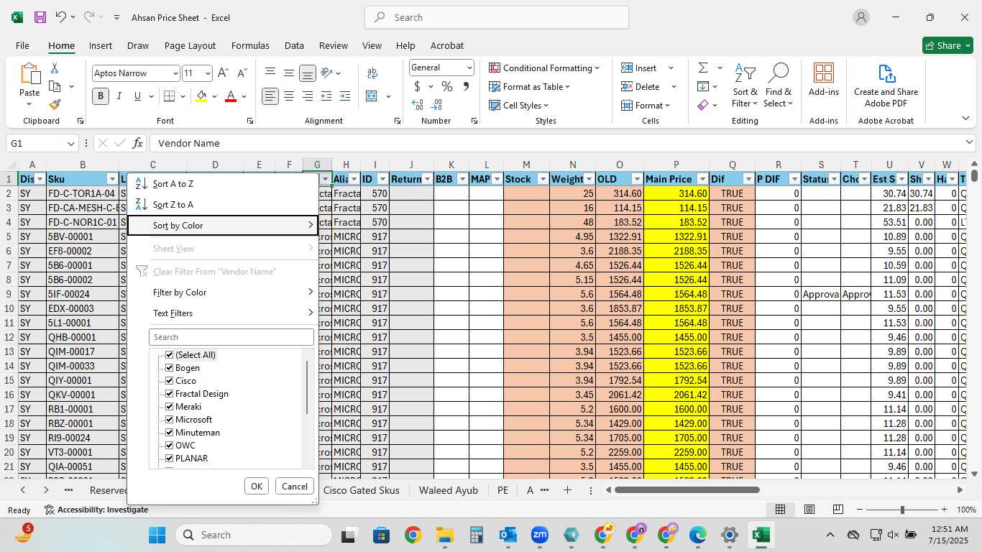Viewport: 982px width, 552px height.
Task: Undo the last action
Action: tap(61, 17)
